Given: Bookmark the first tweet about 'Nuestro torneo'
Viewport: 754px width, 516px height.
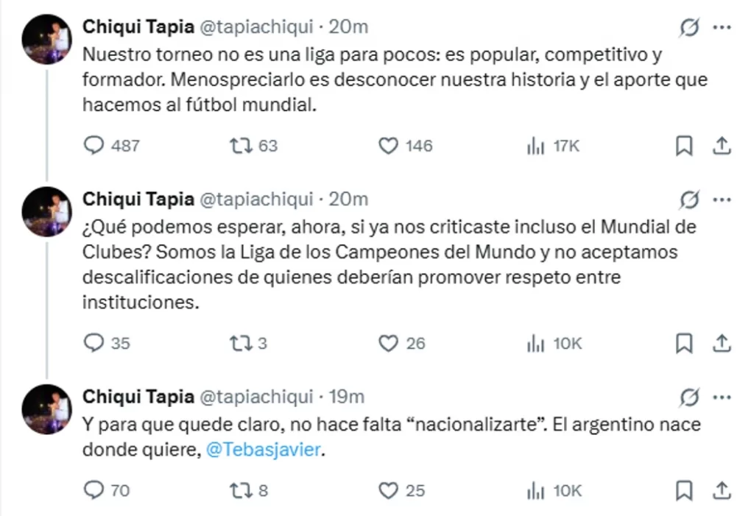Looking at the screenshot, I should (684, 146).
